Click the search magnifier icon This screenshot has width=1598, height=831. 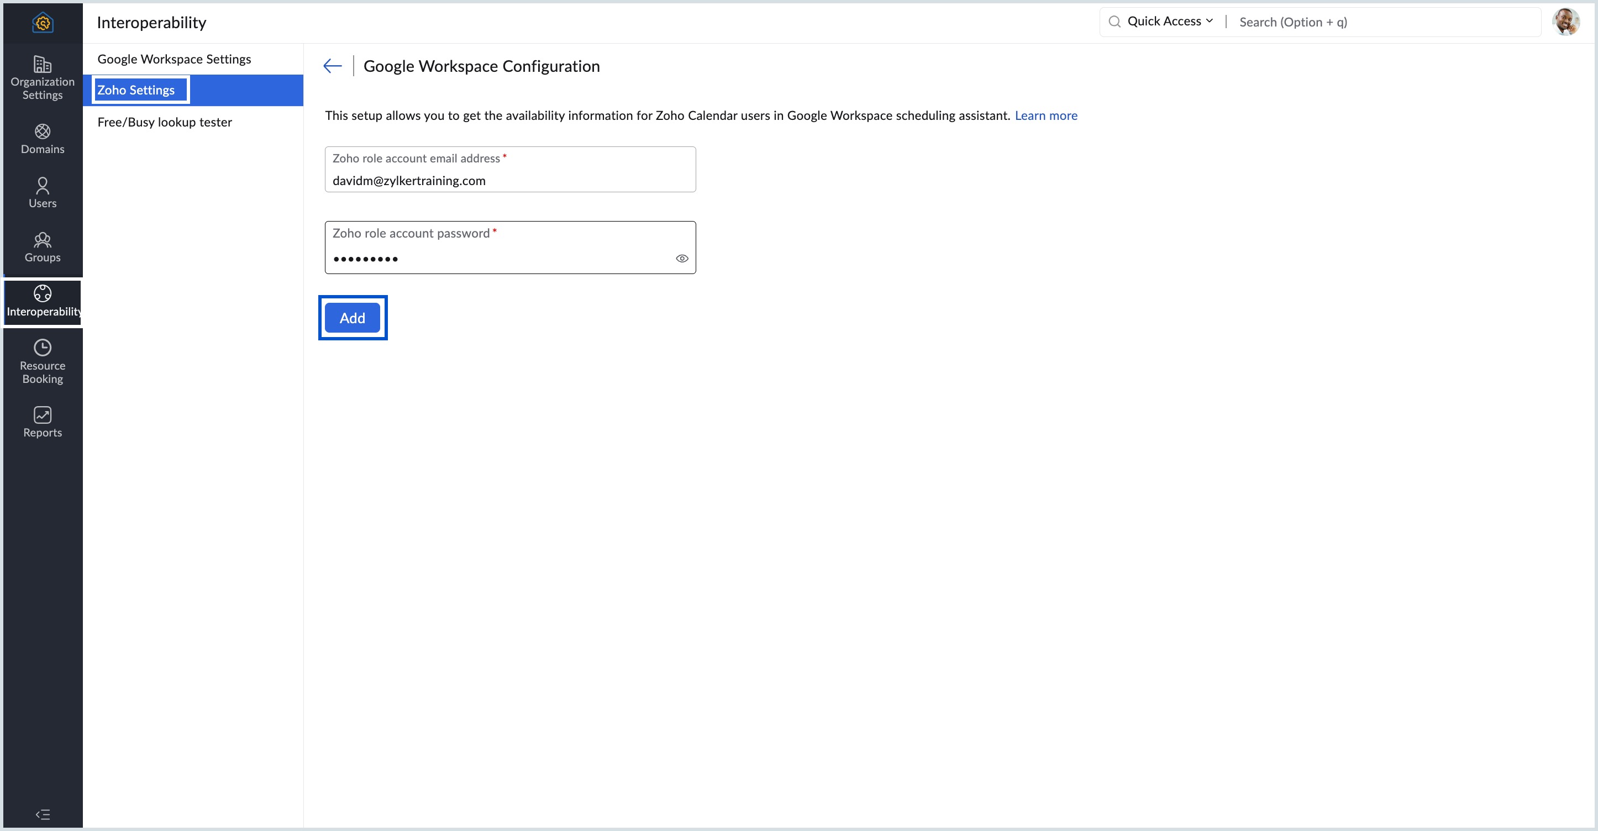1114,22
